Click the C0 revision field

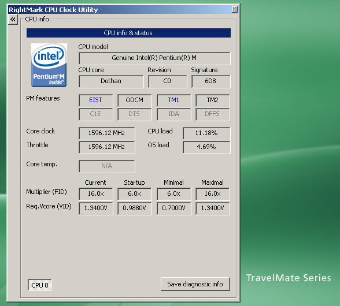pyautogui.click(x=167, y=81)
